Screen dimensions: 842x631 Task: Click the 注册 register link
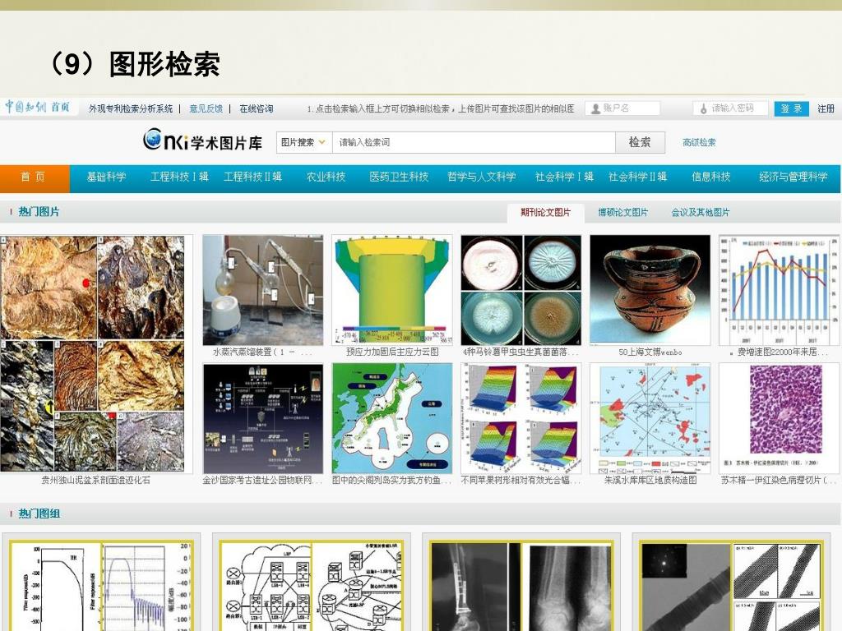click(826, 108)
